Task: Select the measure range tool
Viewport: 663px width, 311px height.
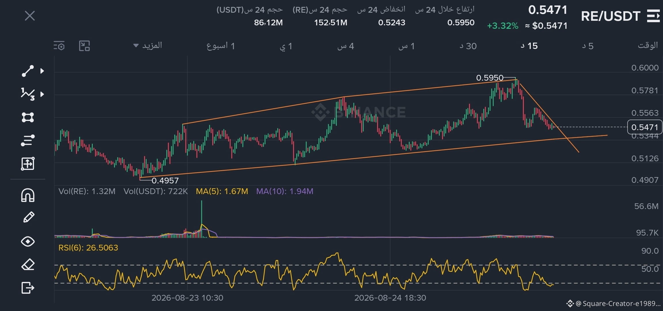Action: click(28, 164)
